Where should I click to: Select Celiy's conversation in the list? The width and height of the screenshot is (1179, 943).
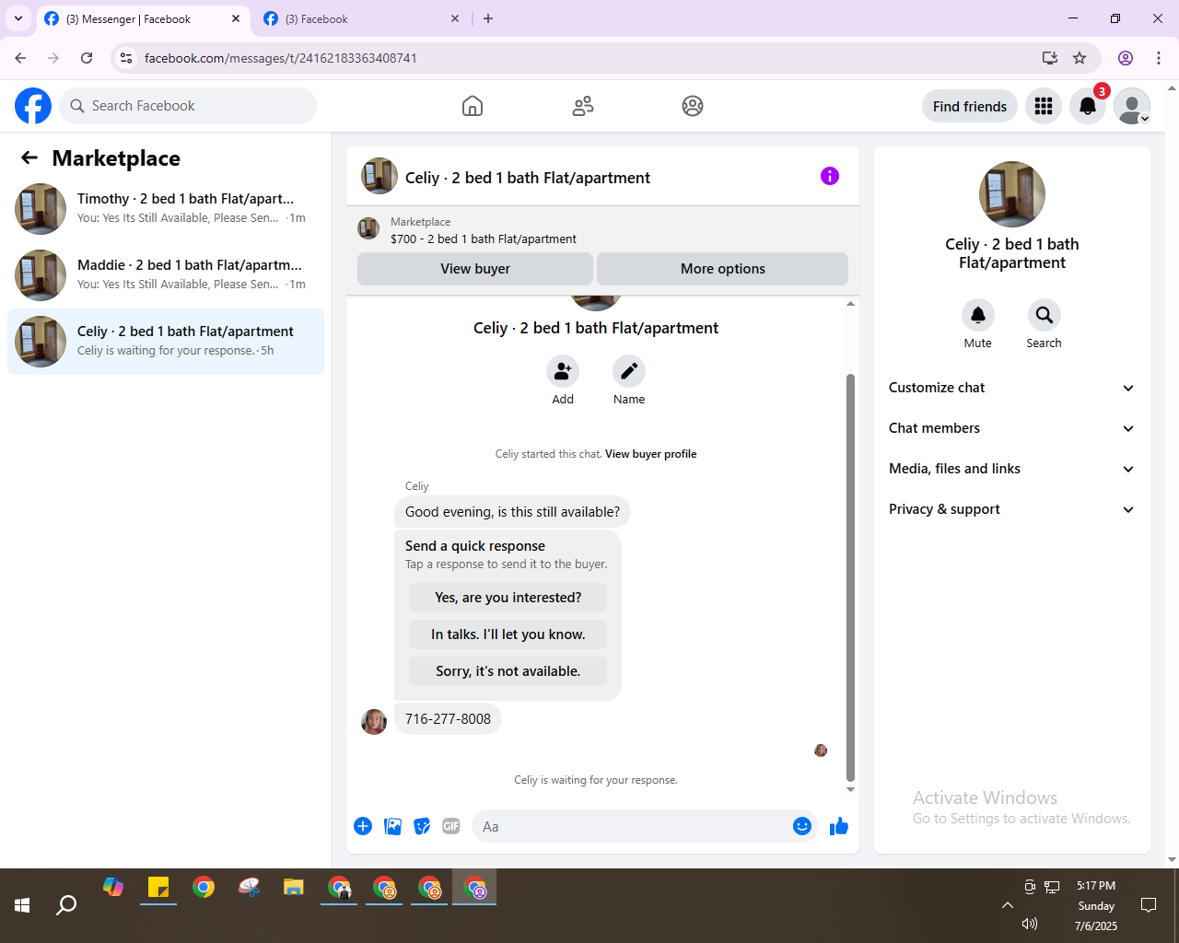166,342
